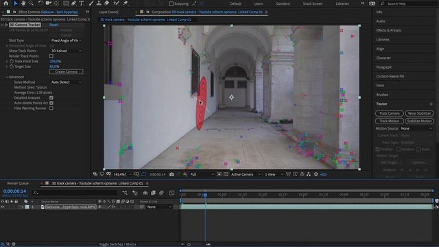Open the graph editor icon in timeline
This screenshot has height=247, width=439.
pyautogui.click(x=171, y=193)
